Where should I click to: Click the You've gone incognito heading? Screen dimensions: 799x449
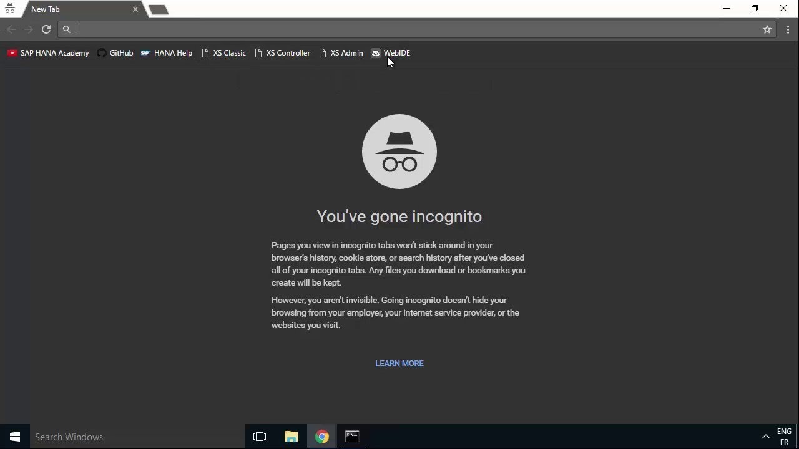(x=399, y=216)
